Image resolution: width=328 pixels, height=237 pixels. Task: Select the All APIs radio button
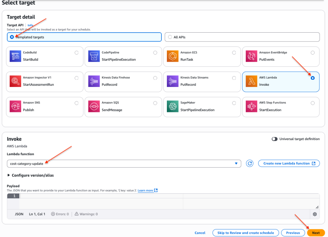(x=170, y=37)
